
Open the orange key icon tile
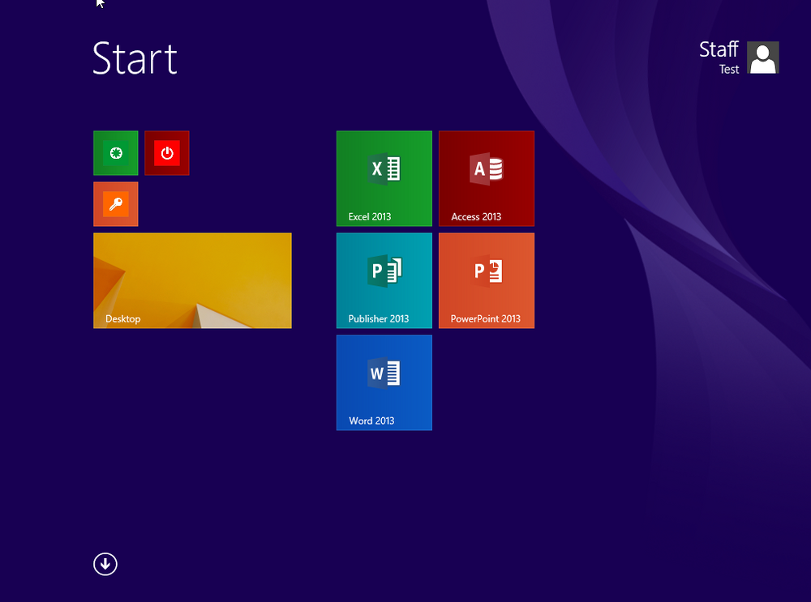[x=116, y=204]
